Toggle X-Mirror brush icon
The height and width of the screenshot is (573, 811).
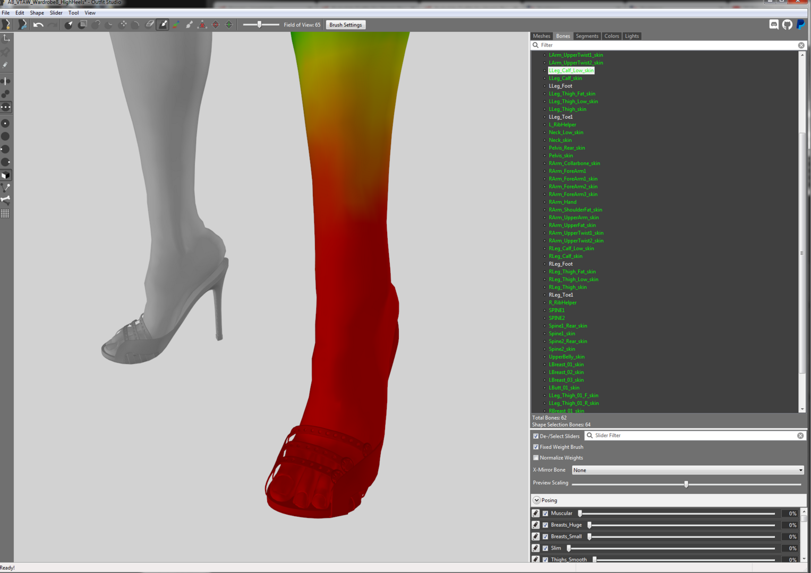click(x=6, y=81)
